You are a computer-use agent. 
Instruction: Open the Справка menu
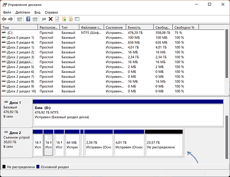pos(51,12)
